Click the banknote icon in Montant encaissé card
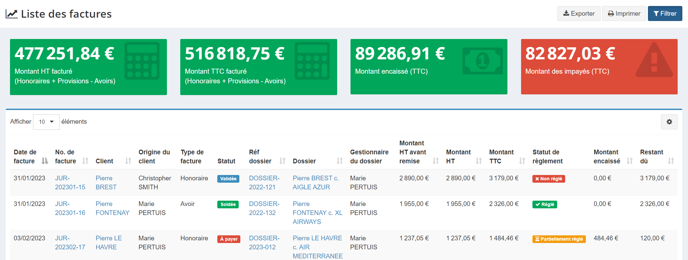688x260 pixels. point(482,61)
